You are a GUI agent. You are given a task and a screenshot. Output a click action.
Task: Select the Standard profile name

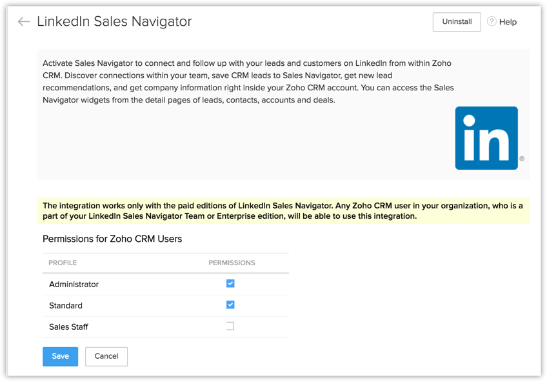66,305
